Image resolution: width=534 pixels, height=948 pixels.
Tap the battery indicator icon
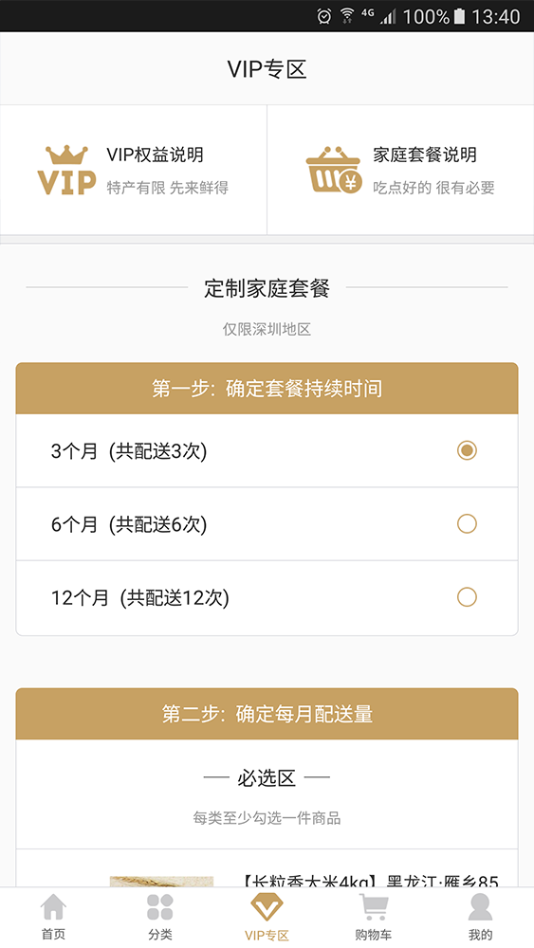[459, 16]
